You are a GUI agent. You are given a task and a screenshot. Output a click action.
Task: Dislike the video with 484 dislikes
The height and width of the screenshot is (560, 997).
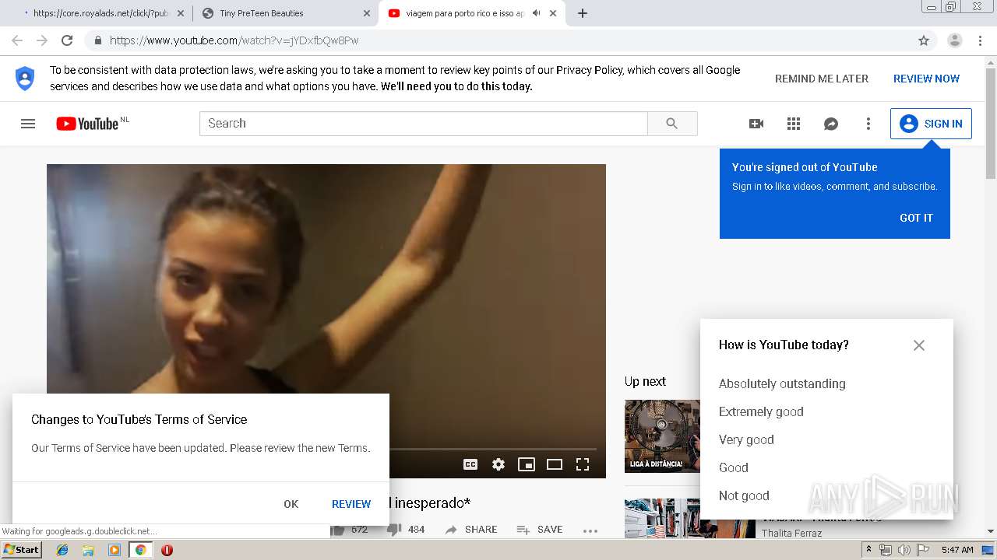pyautogui.click(x=406, y=530)
